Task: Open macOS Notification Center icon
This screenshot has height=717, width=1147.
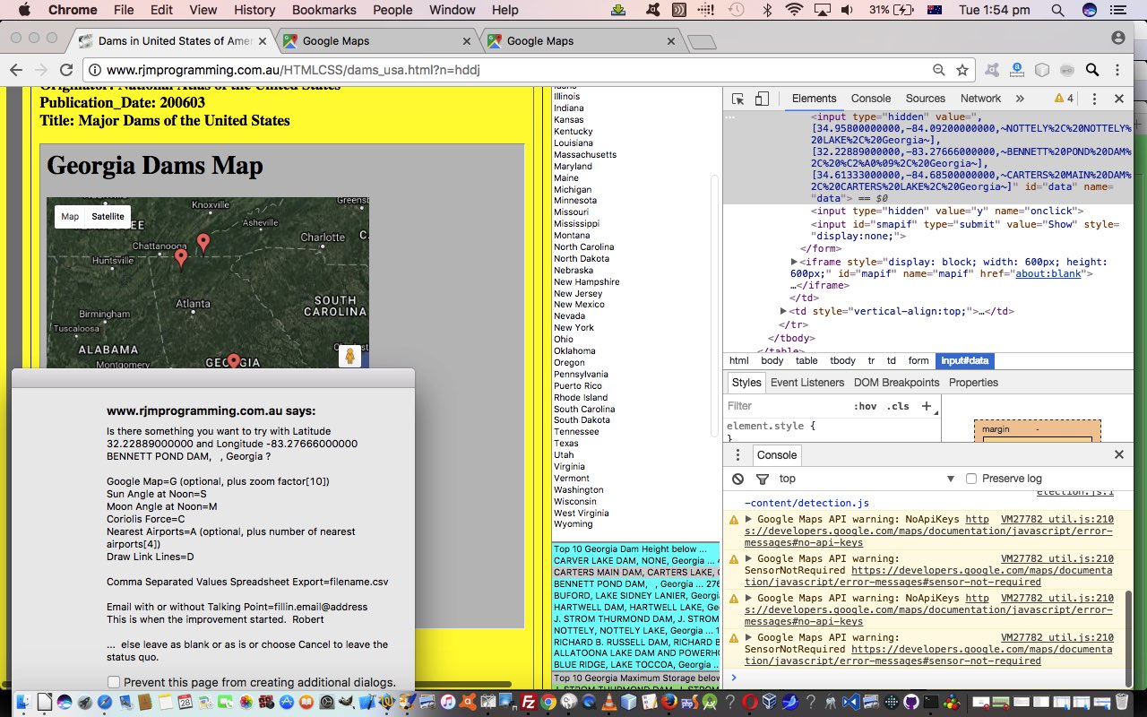Action: click(x=1118, y=10)
